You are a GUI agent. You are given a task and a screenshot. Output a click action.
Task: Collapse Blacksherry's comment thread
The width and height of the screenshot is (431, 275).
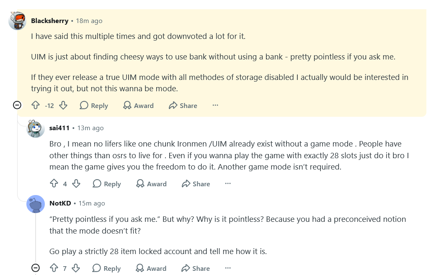[17, 105]
